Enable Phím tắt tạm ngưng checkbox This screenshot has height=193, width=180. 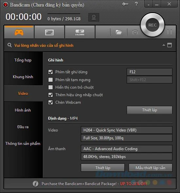(50, 80)
